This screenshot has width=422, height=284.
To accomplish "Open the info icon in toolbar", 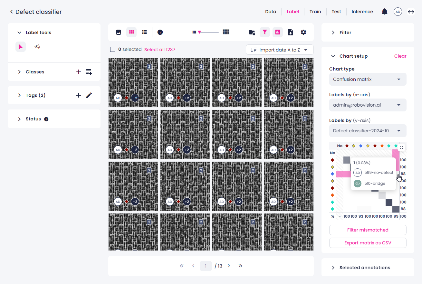I will pos(160,32).
